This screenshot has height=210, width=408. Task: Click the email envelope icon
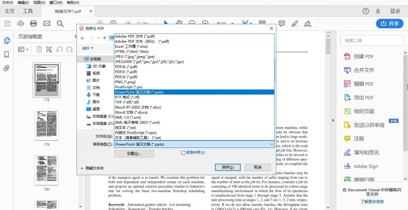coord(47,23)
